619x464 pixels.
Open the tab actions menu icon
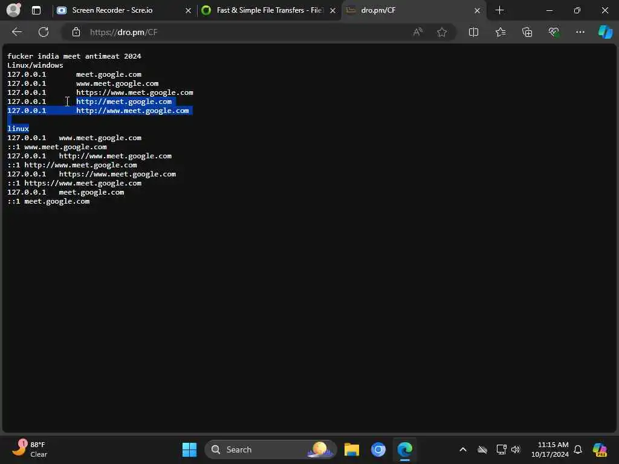coord(36,10)
